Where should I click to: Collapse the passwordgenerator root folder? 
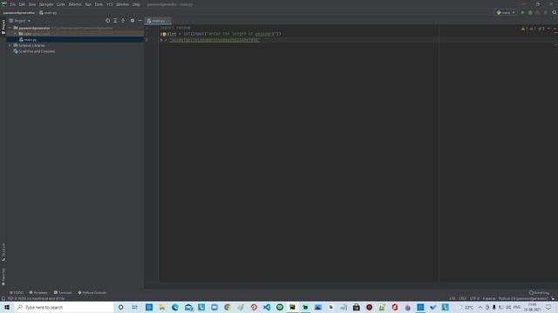(10, 28)
